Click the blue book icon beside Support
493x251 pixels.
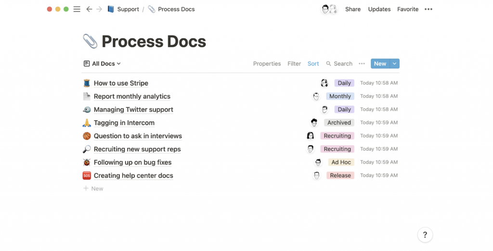[111, 9]
